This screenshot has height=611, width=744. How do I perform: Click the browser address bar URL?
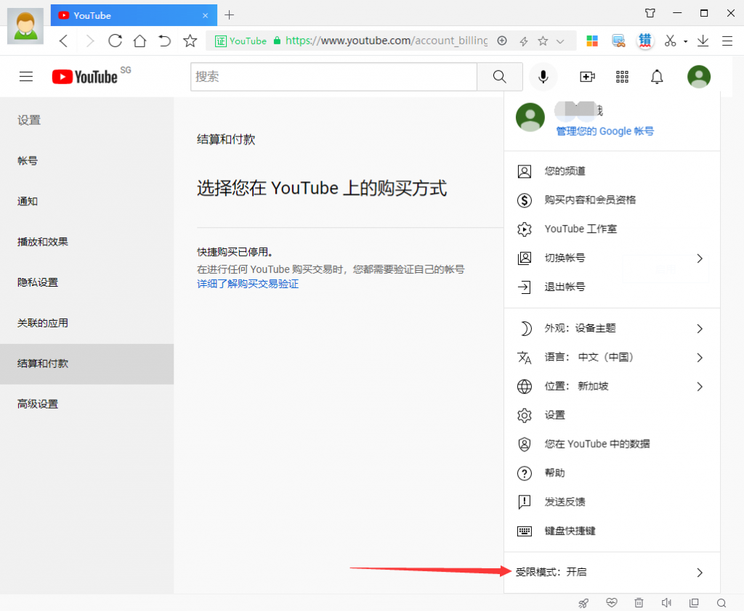[387, 41]
